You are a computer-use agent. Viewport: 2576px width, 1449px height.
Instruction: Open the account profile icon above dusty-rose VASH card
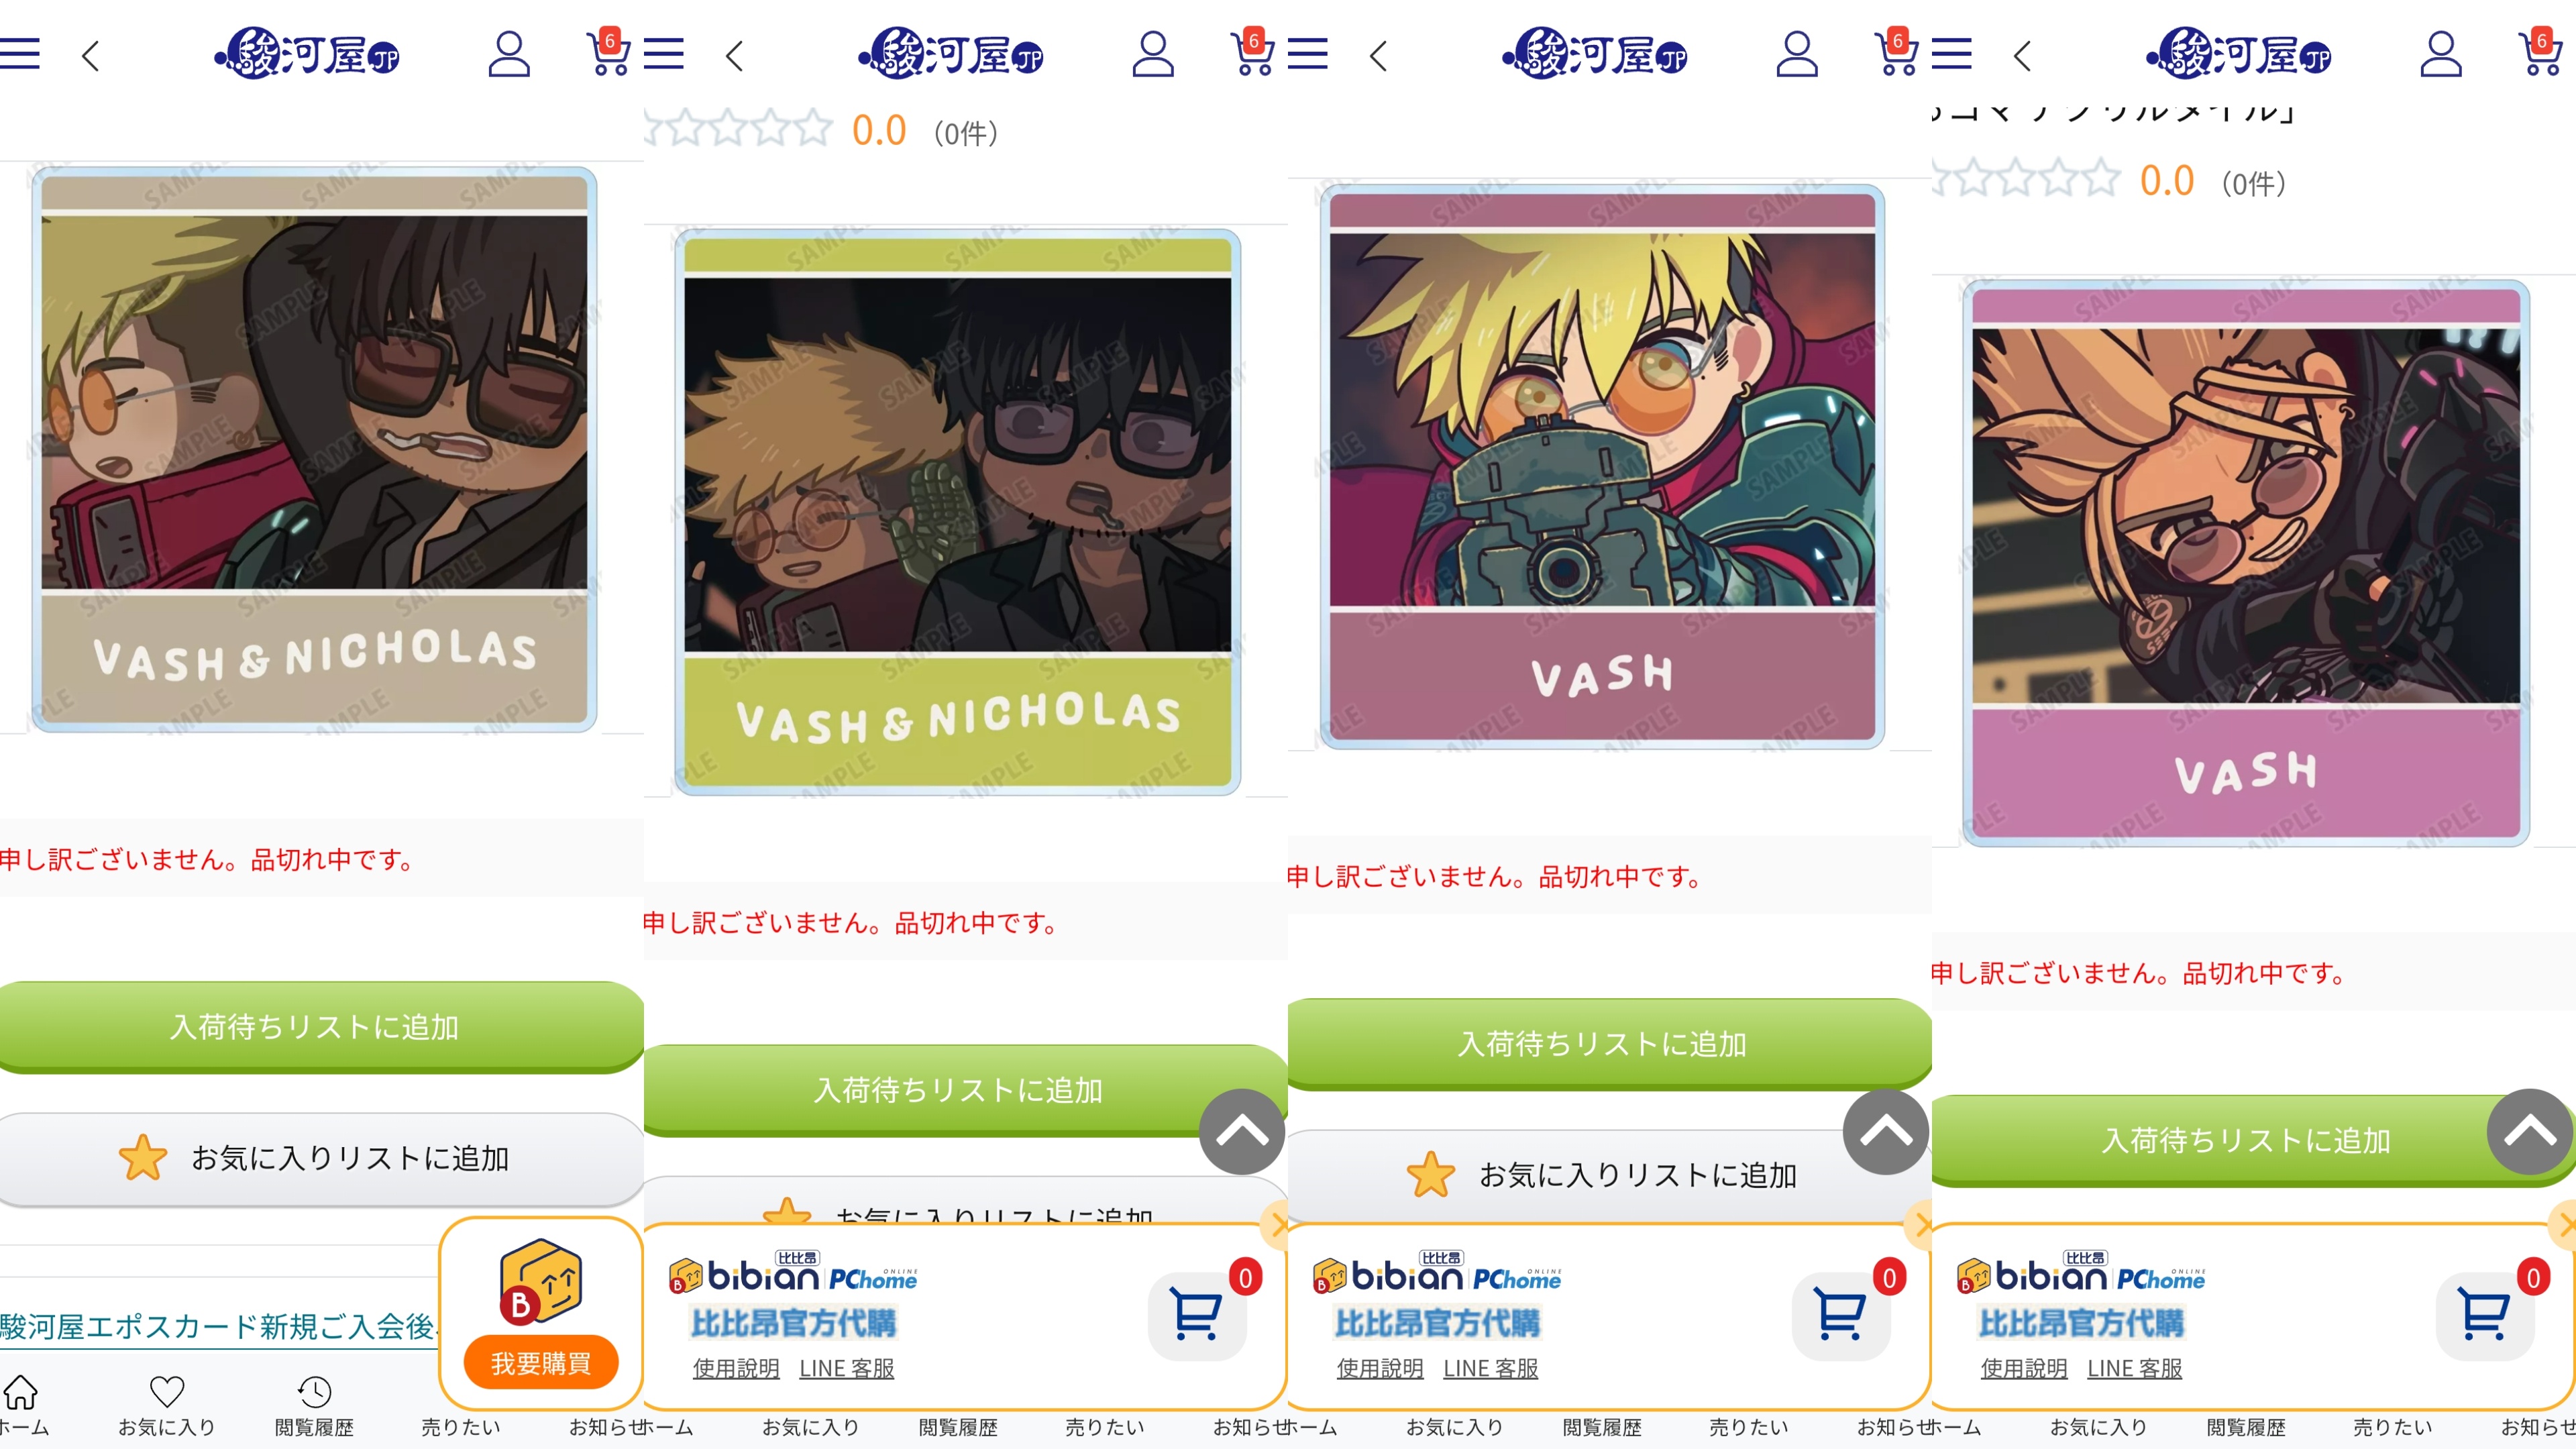(x=1797, y=54)
